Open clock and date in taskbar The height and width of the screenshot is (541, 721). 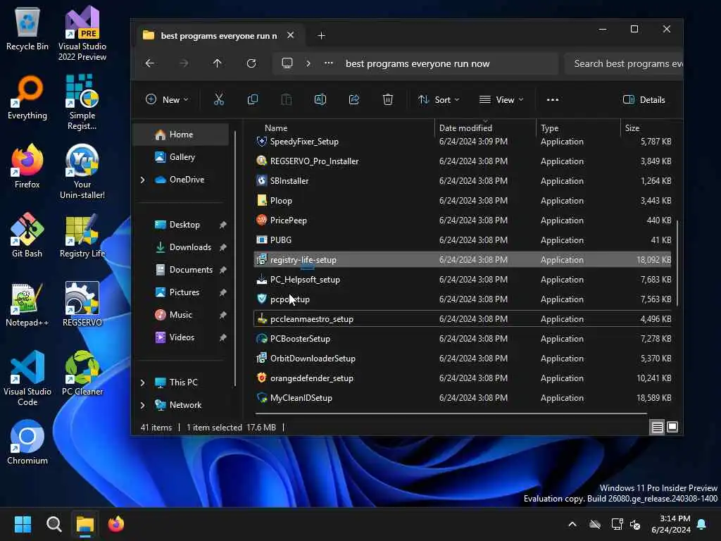pyautogui.click(x=671, y=524)
